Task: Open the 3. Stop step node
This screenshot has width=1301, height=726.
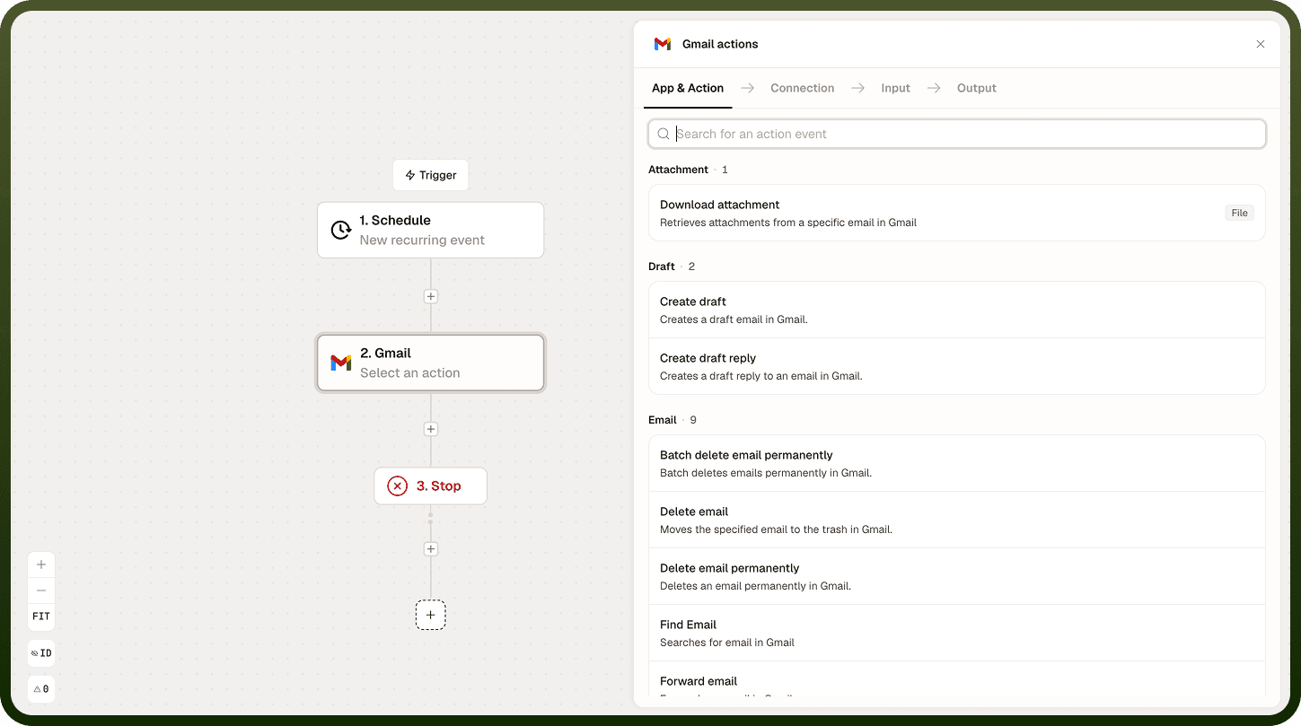Action: [430, 485]
